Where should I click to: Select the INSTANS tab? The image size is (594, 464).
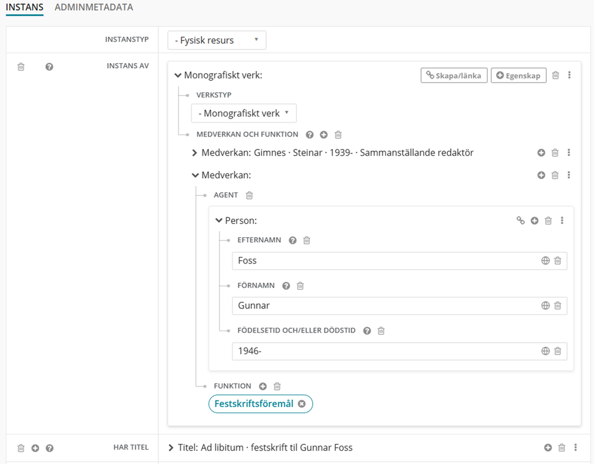[x=25, y=7]
